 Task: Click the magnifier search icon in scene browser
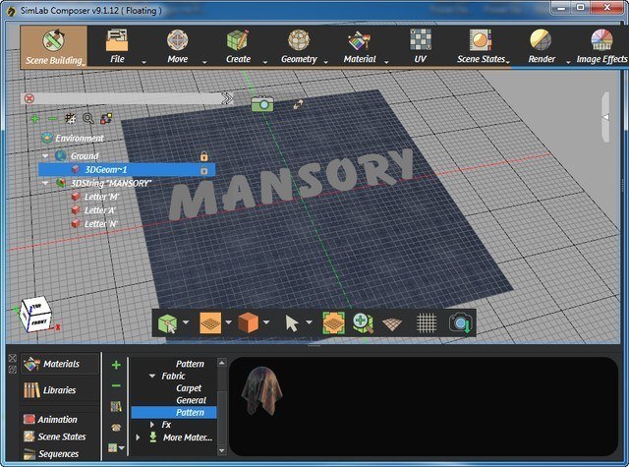[x=88, y=118]
